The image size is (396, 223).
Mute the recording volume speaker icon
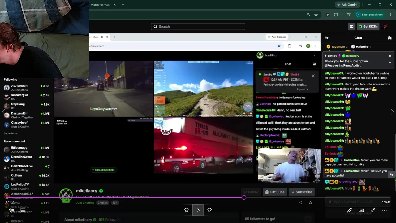(x=11, y=210)
